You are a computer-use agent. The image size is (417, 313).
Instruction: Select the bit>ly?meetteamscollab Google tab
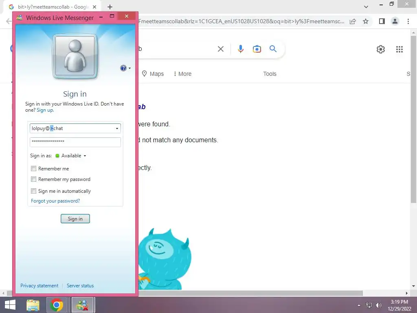tap(52, 7)
